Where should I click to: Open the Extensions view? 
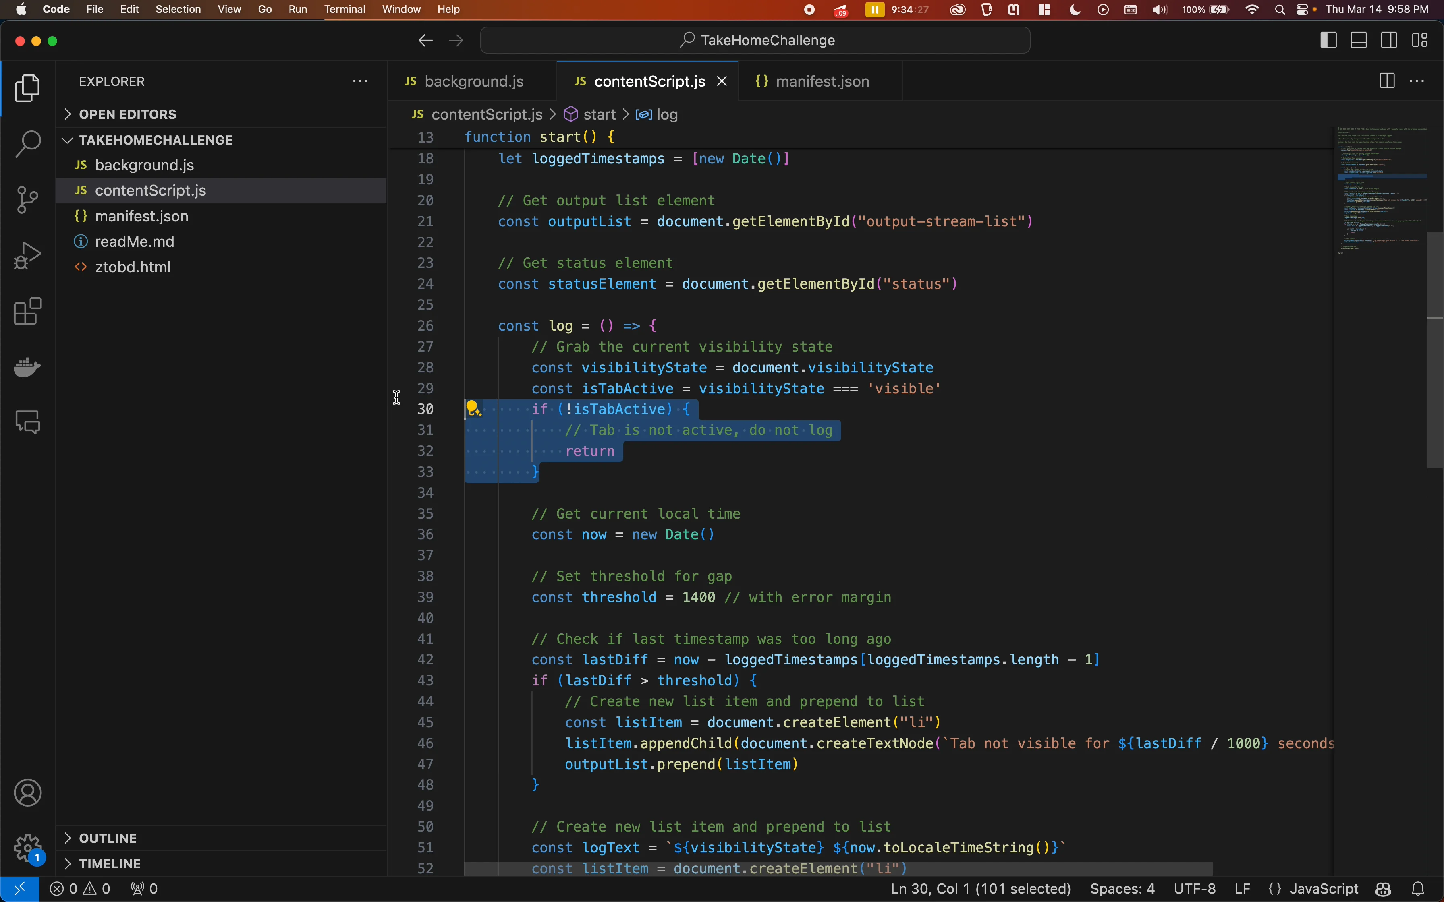[27, 311]
